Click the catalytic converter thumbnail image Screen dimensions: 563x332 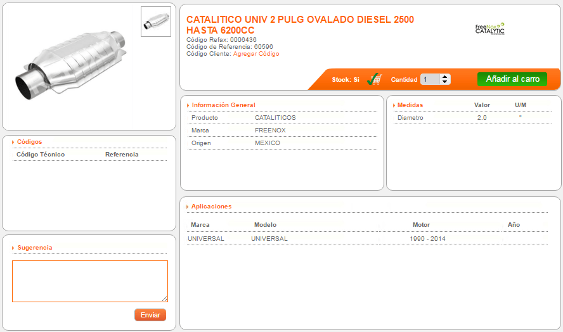pyautogui.click(x=156, y=22)
